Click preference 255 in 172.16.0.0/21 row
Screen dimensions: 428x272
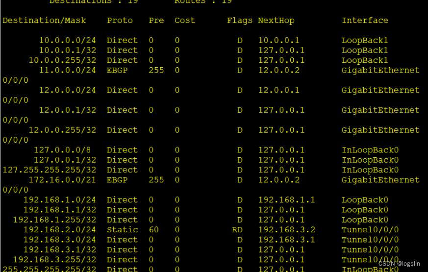coord(156,180)
